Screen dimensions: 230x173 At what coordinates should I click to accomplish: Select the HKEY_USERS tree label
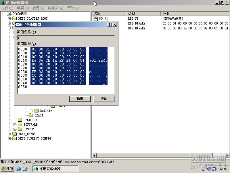tap(27, 134)
